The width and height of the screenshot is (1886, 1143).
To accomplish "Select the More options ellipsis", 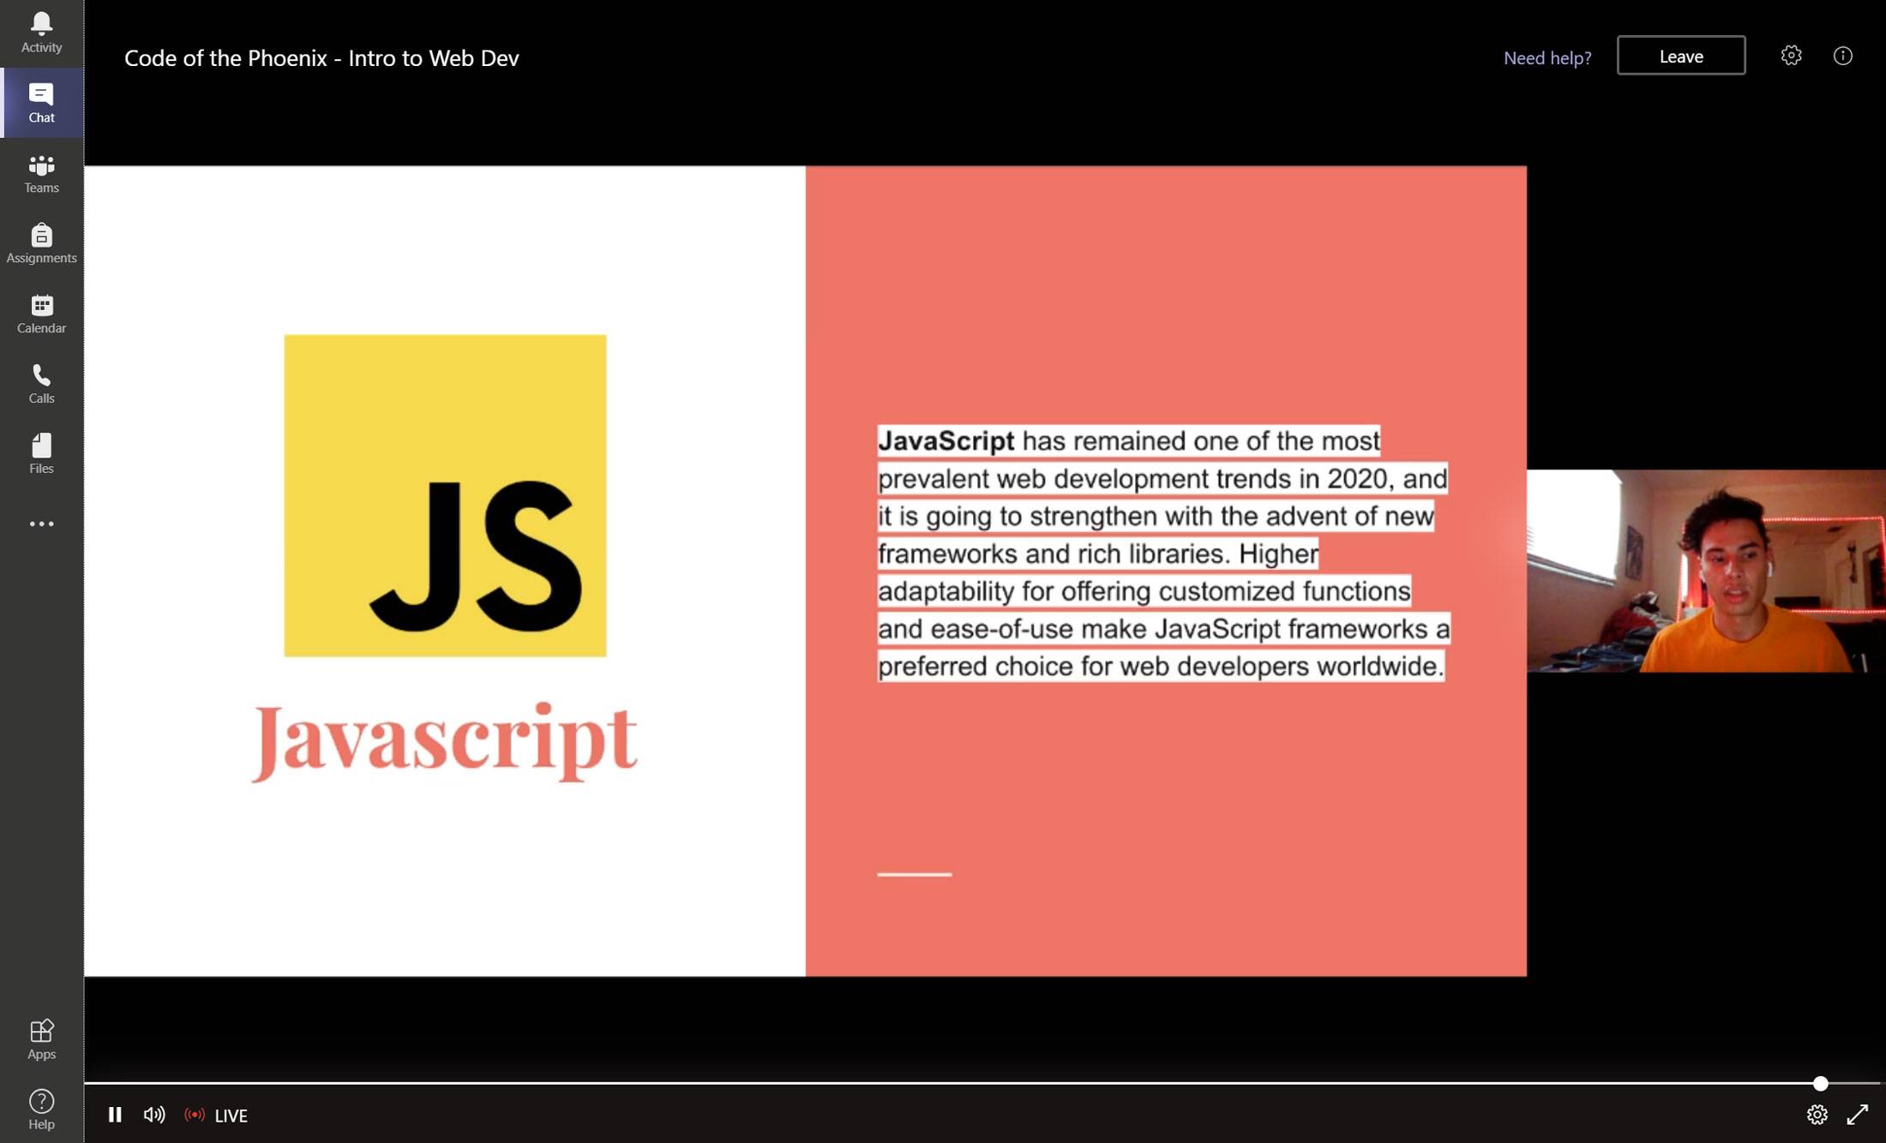I will point(42,524).
